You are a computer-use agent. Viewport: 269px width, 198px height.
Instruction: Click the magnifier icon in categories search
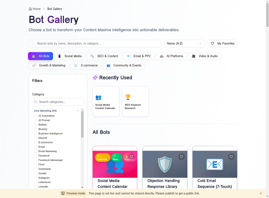pyautogui.click(x=35, y=102)
